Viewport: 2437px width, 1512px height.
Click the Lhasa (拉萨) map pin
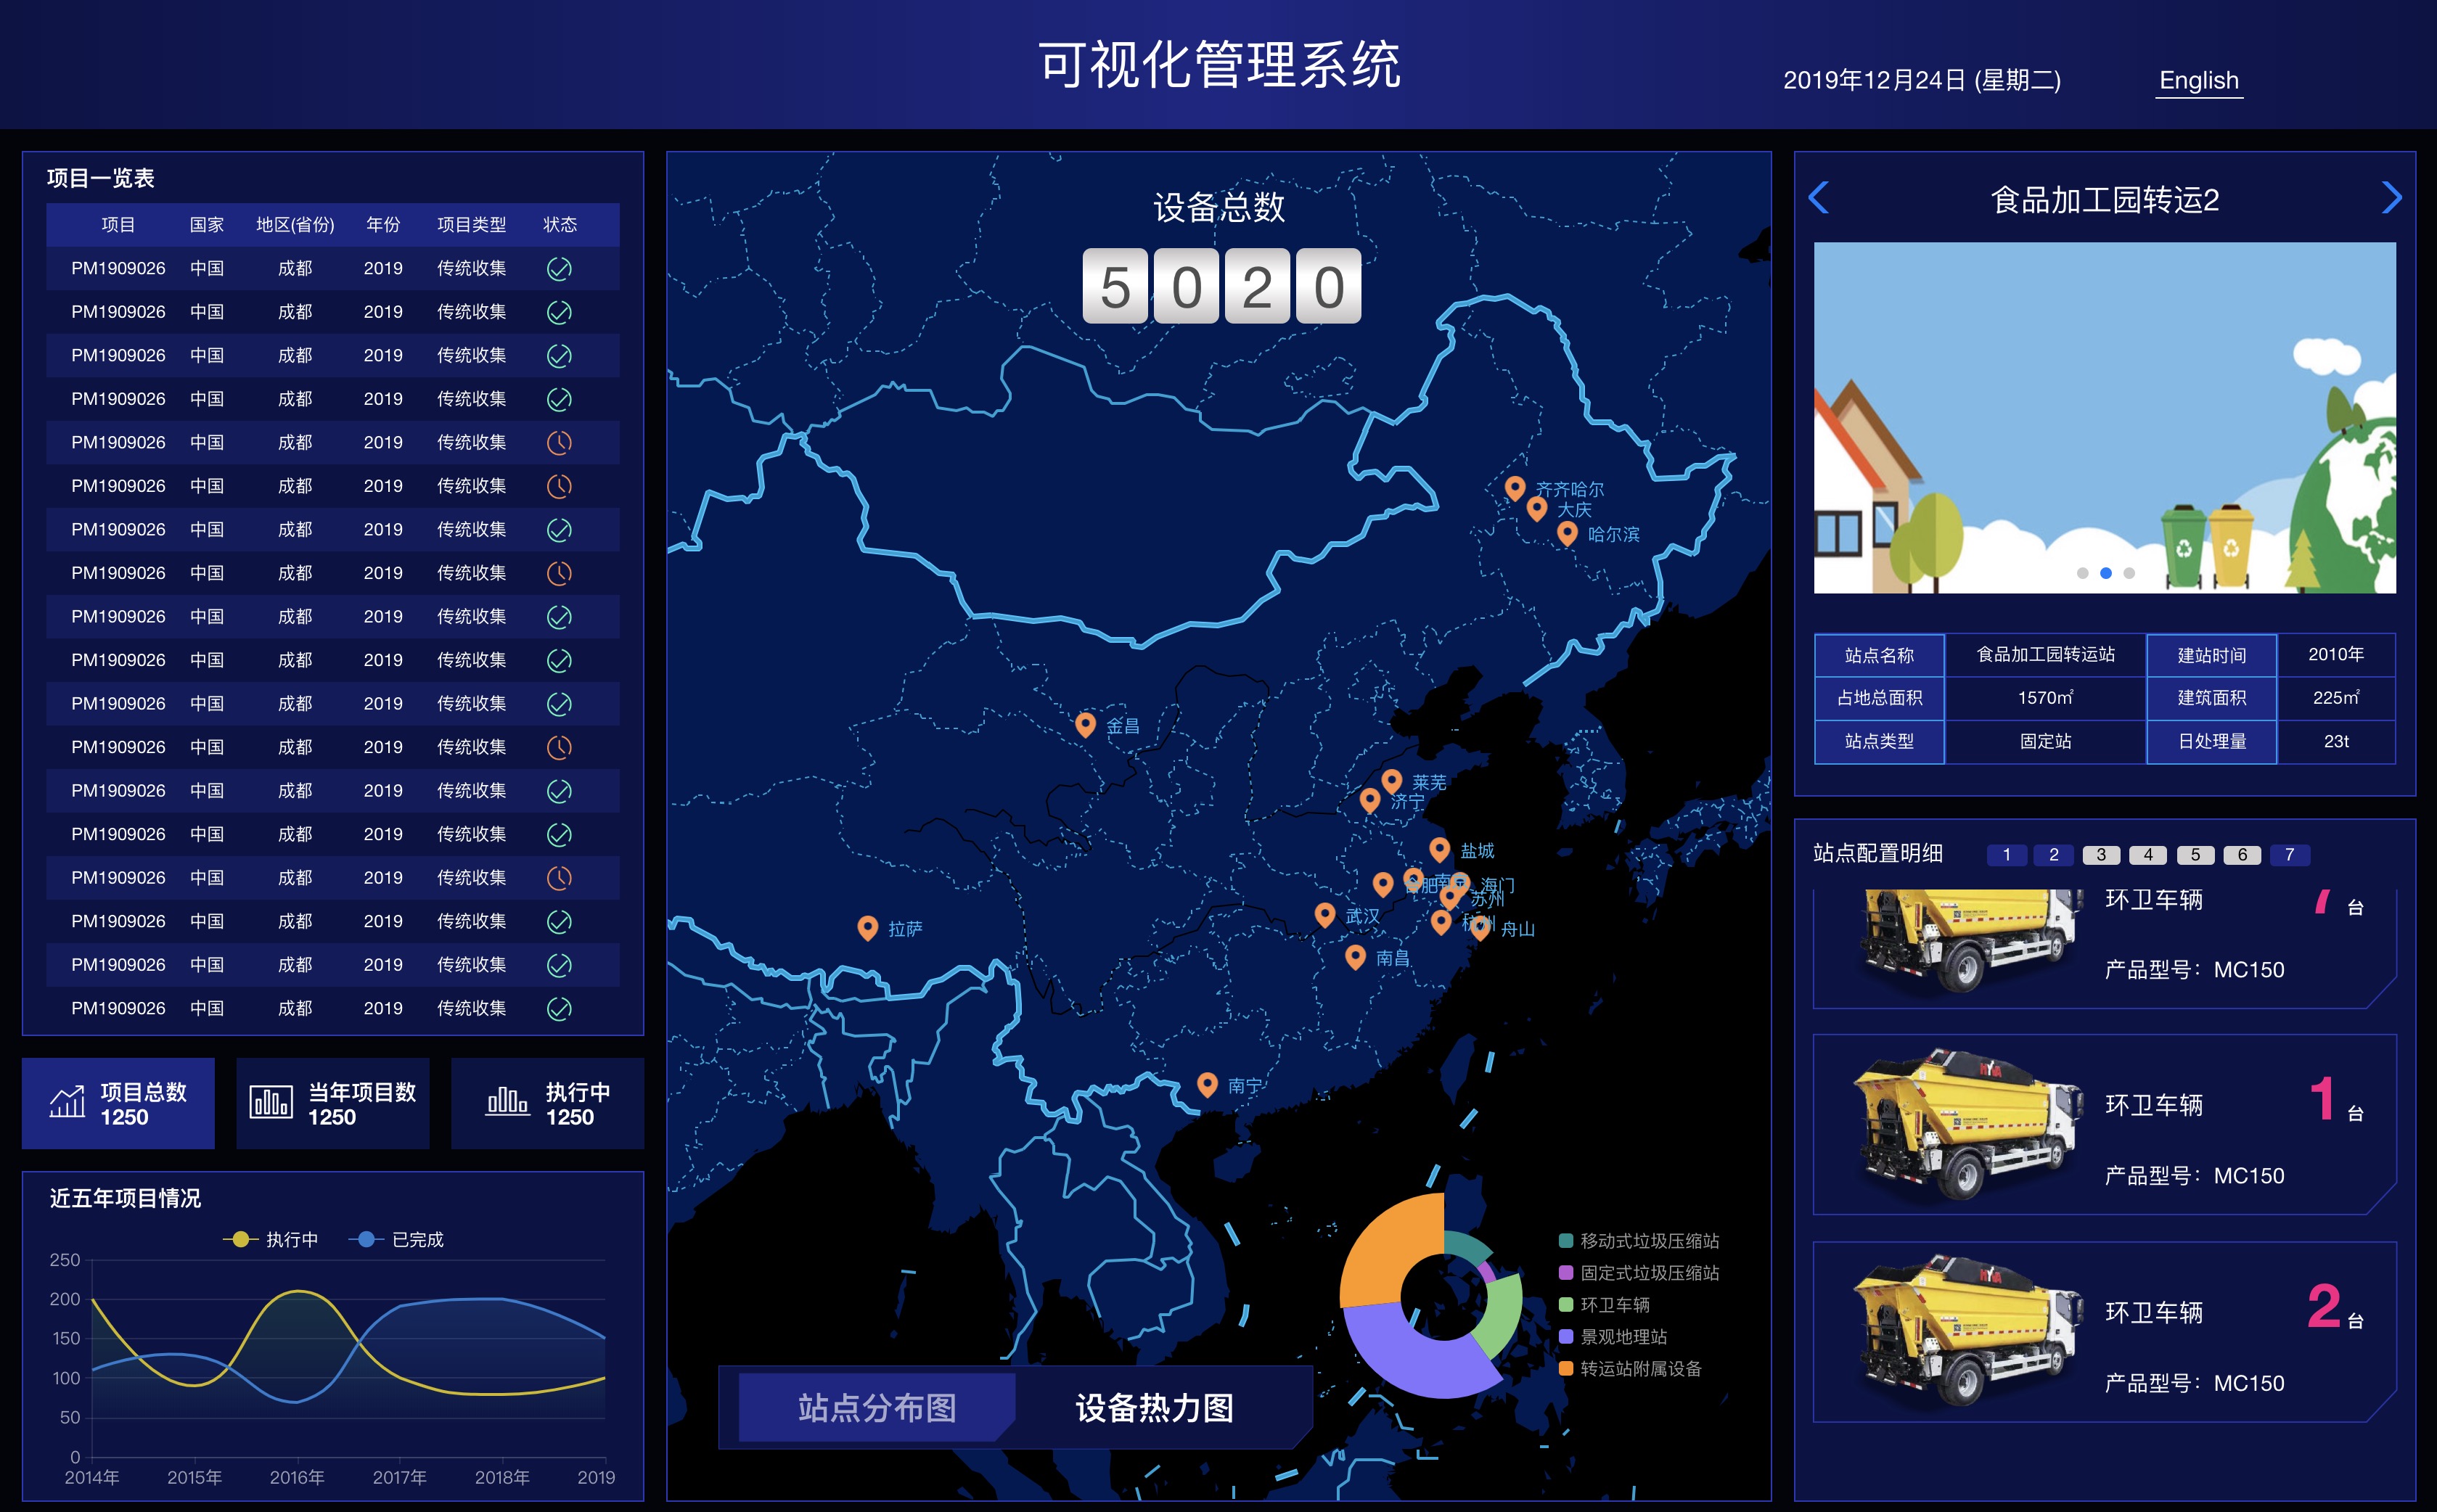point(867,926)
